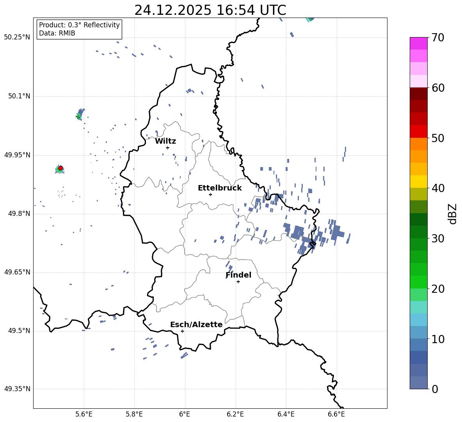Click the cross marker below Ettelbruck
Screen dimensions: 462x422
(210, 194)
